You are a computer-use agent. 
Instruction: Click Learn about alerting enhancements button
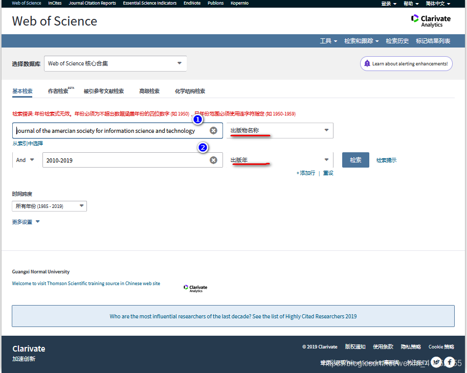[x=406, y=64]
